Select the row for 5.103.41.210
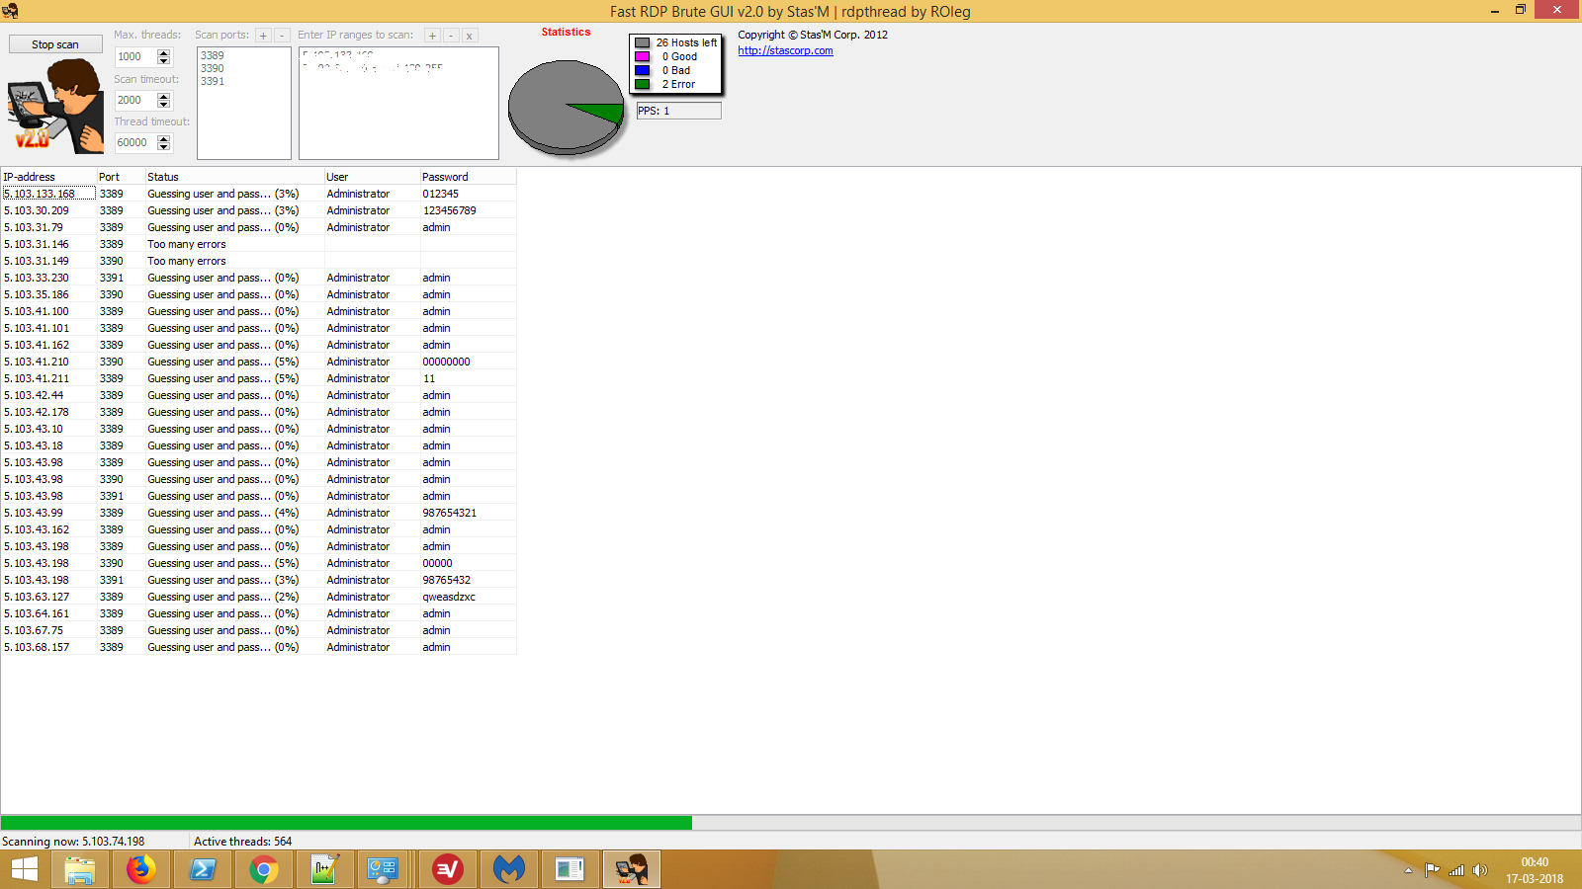 258,362
